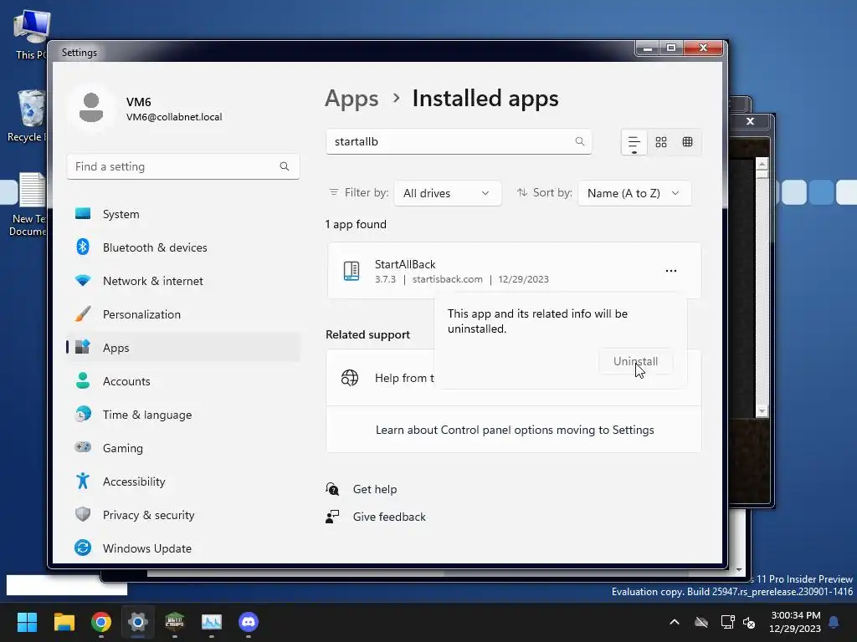Switch to grid view layout
Screen dimensions: 857x642
click(x=661, y=142)
